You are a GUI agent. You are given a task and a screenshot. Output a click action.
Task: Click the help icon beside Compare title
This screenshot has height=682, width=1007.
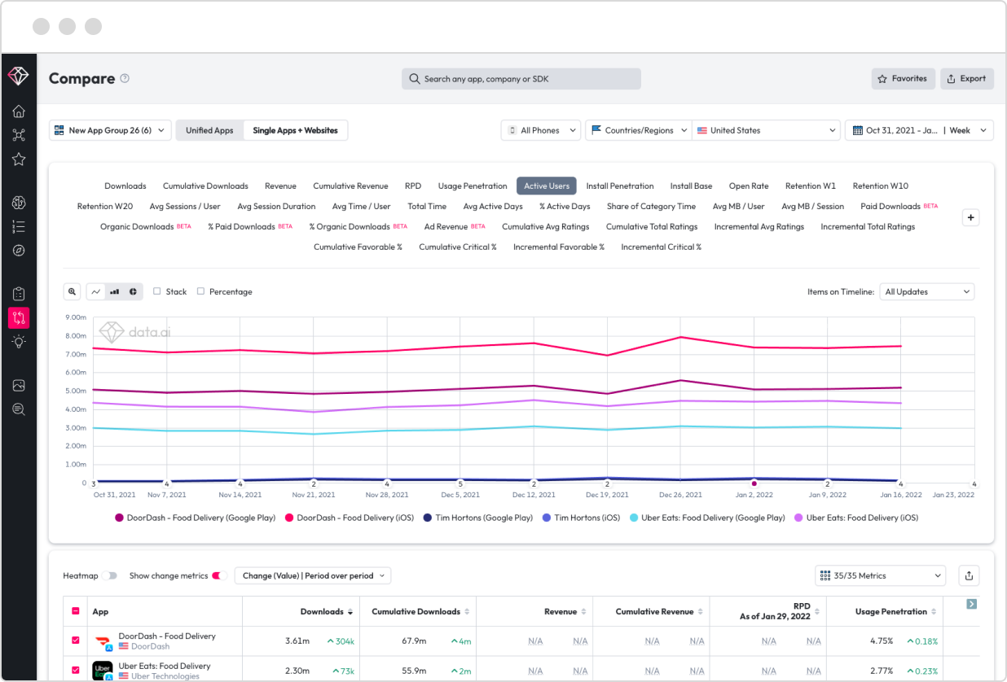tap(125, 79)
